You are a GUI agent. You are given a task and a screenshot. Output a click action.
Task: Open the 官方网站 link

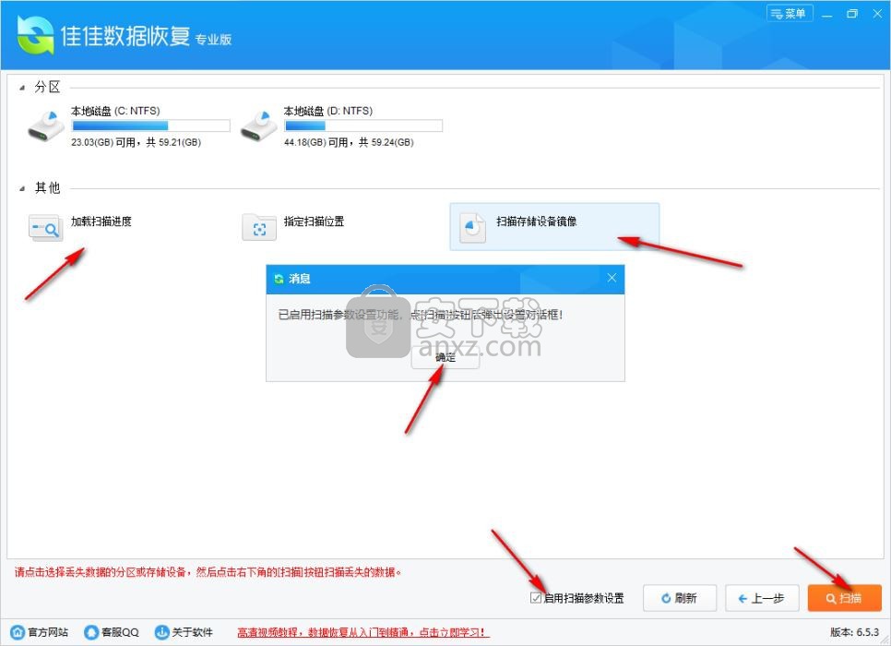48,632
